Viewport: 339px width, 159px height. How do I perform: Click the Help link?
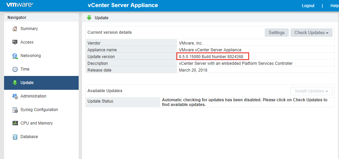click(x=335, y=6)
